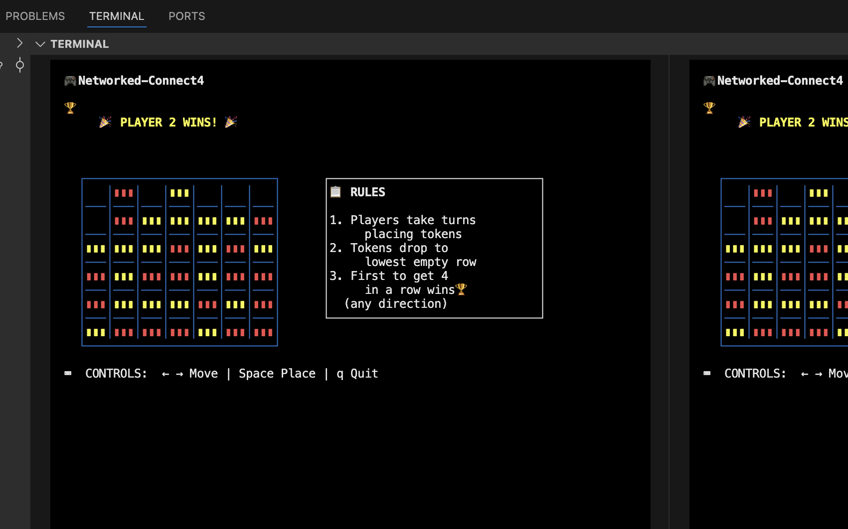Click the 'Space Place' control hint
Screen dimensions: 848x529
pos(277,374)
